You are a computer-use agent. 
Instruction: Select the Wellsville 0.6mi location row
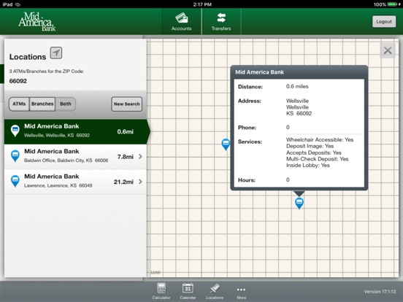77,131
